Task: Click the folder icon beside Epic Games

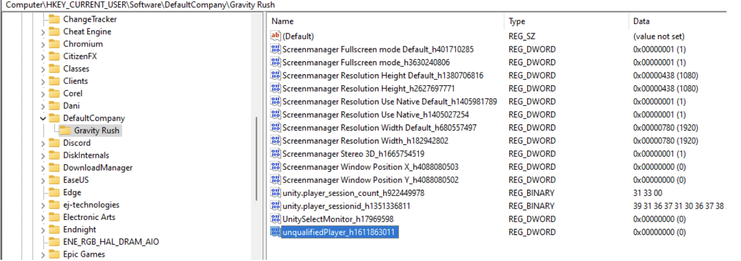Action: coord(54,254)
